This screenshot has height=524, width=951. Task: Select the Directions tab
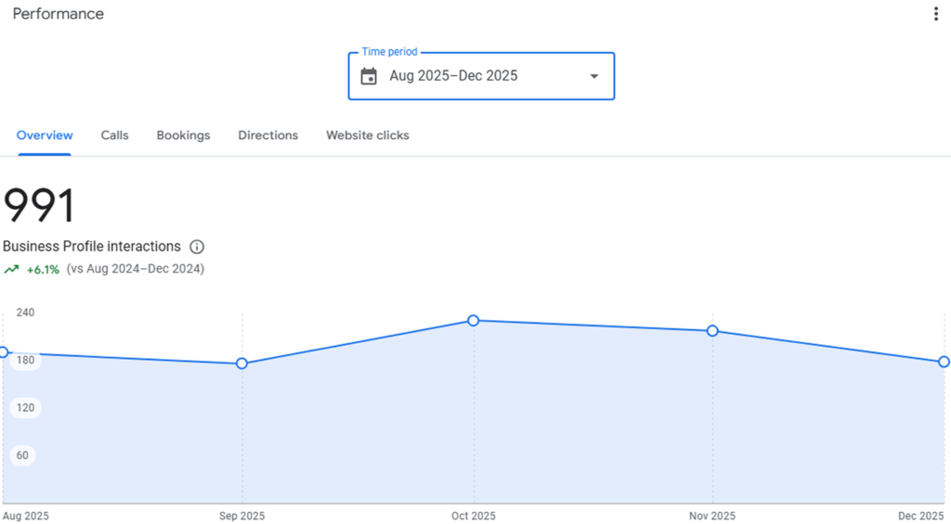[x=267, y=135]
